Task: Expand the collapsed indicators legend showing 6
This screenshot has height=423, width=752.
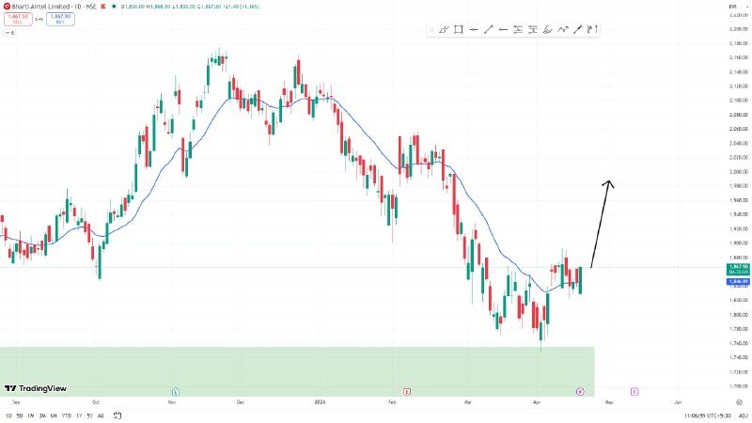Action: [9, 33]
